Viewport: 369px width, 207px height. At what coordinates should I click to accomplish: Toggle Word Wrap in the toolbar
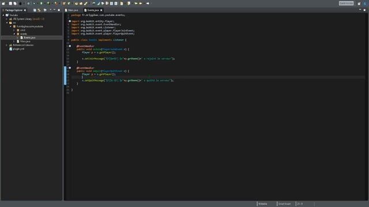point(107,3)
